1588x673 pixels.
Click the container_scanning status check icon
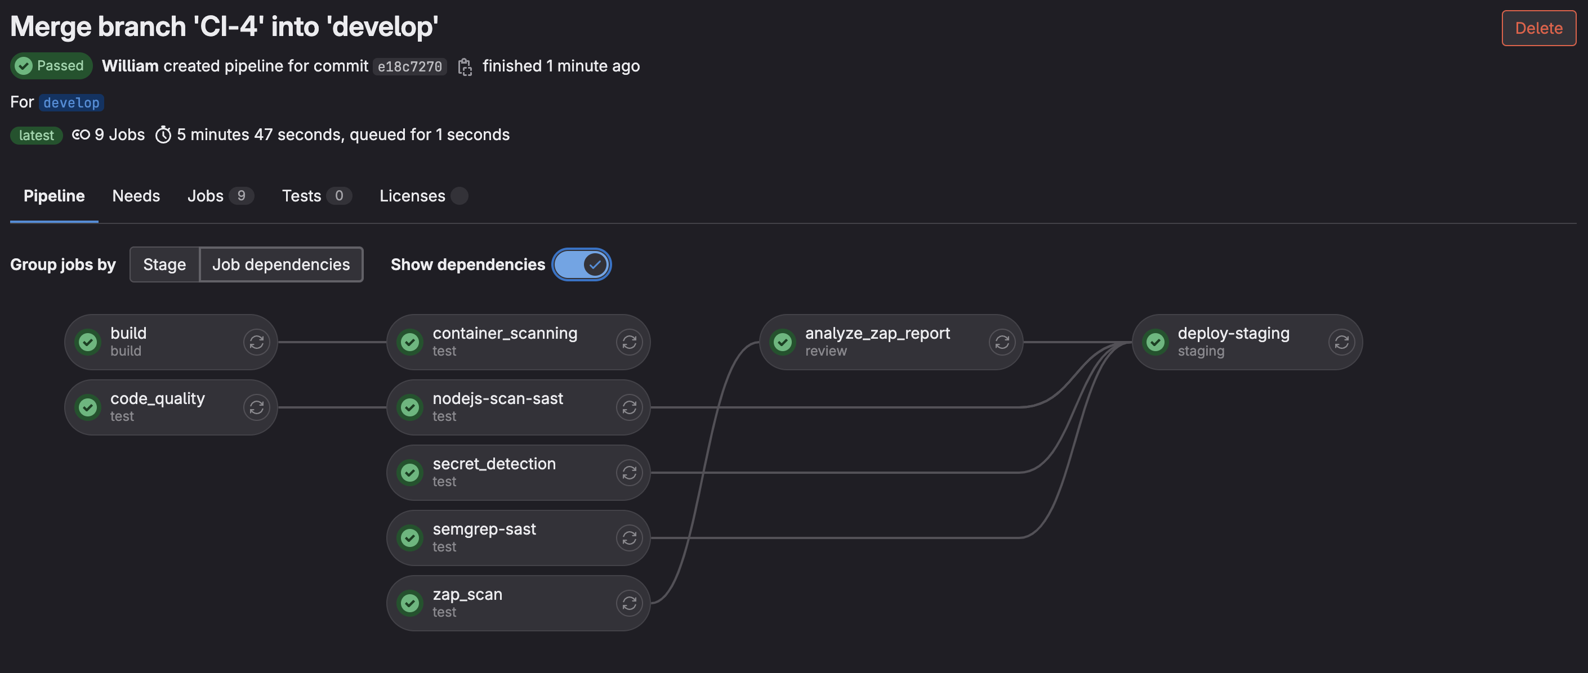click(410, 342)
